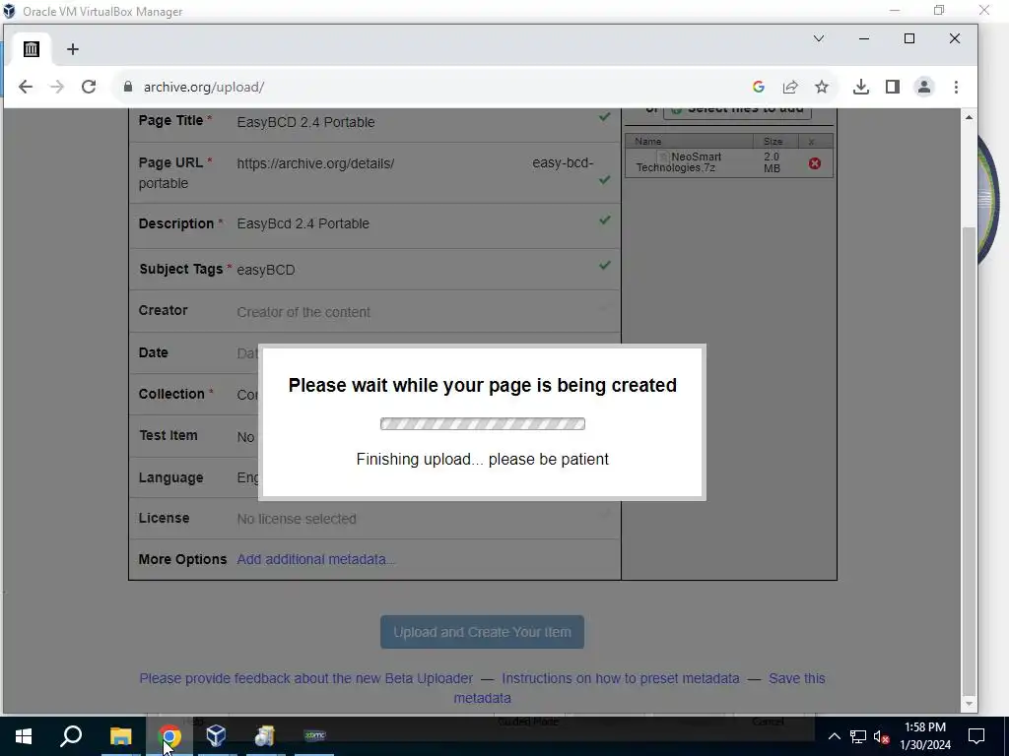Reload the archive.org upload page

coord(89,87)
